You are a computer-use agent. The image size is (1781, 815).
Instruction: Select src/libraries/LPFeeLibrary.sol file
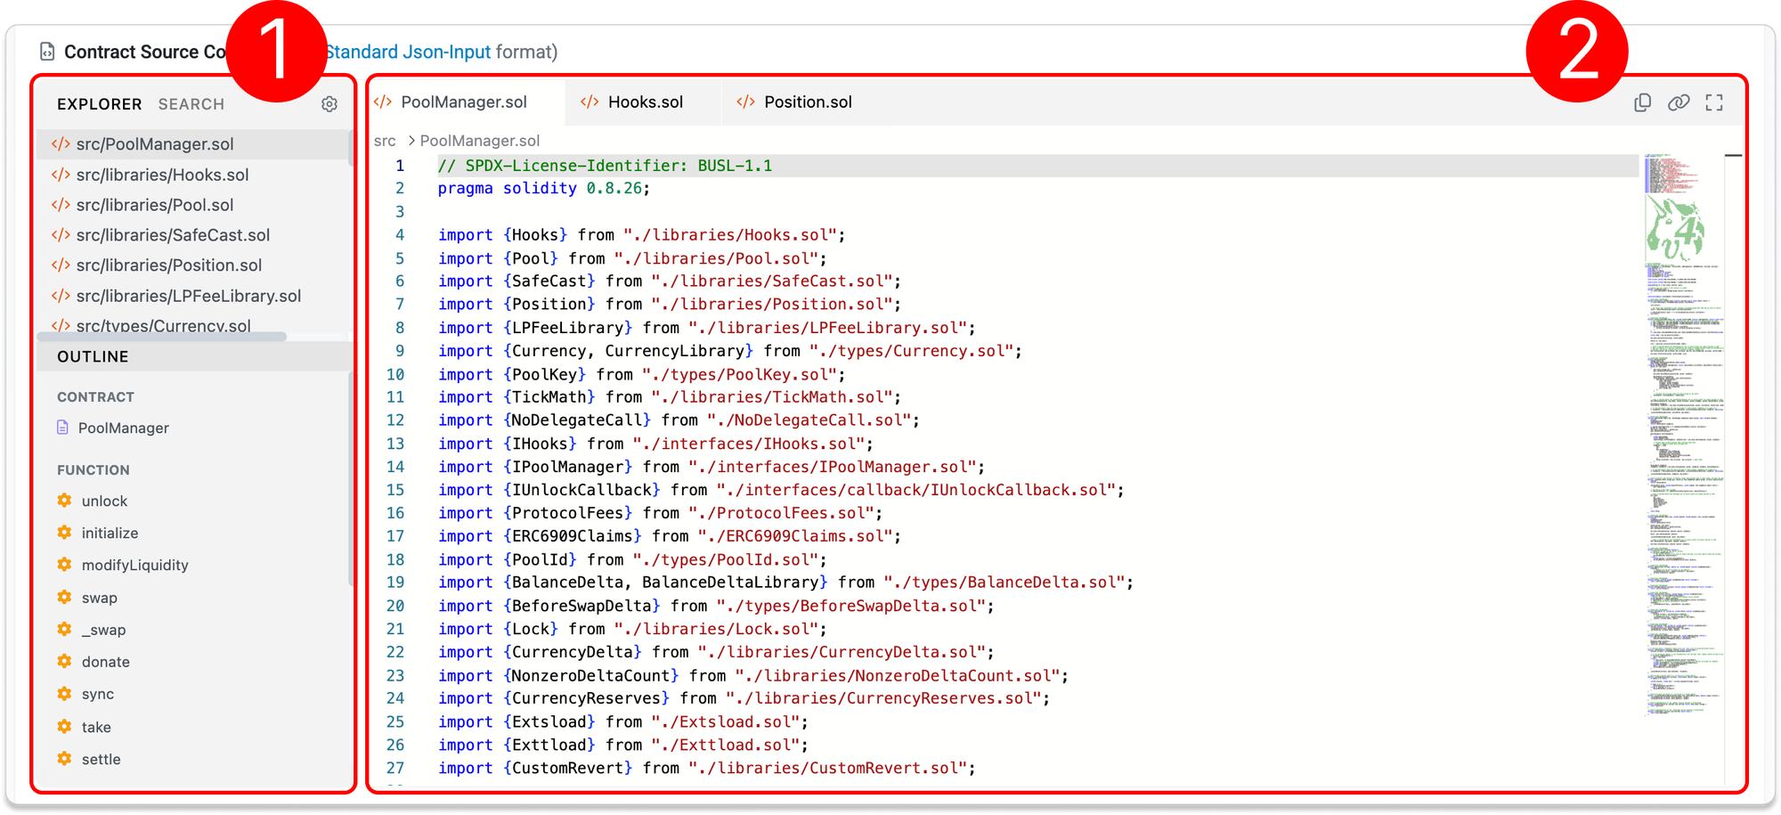[188, 296]
